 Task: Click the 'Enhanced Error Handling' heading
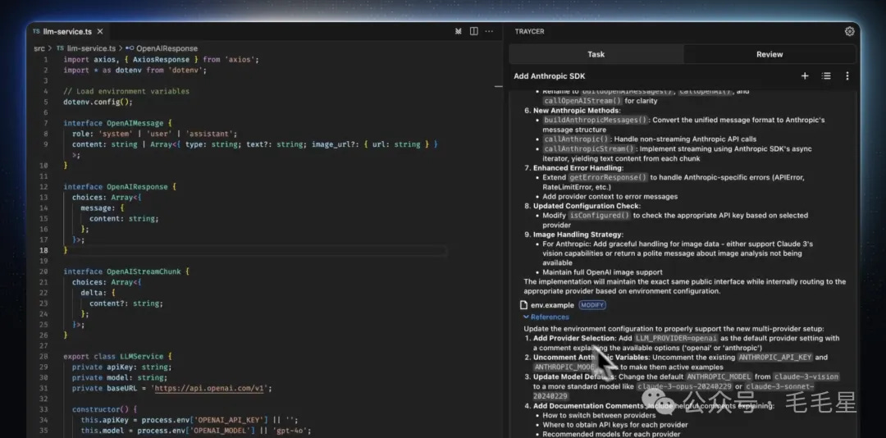[x=578, y=168]
